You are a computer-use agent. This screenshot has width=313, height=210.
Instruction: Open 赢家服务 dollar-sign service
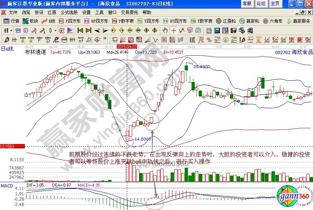click(298, 21)
